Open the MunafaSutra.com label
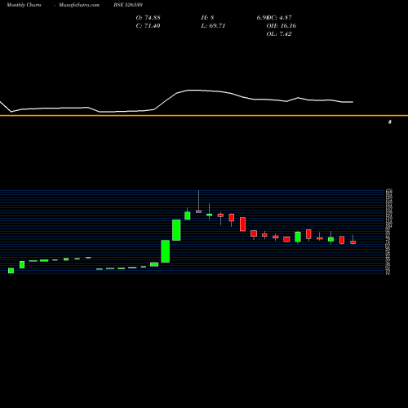Screen dimensions: 408x408 [79, 5]
